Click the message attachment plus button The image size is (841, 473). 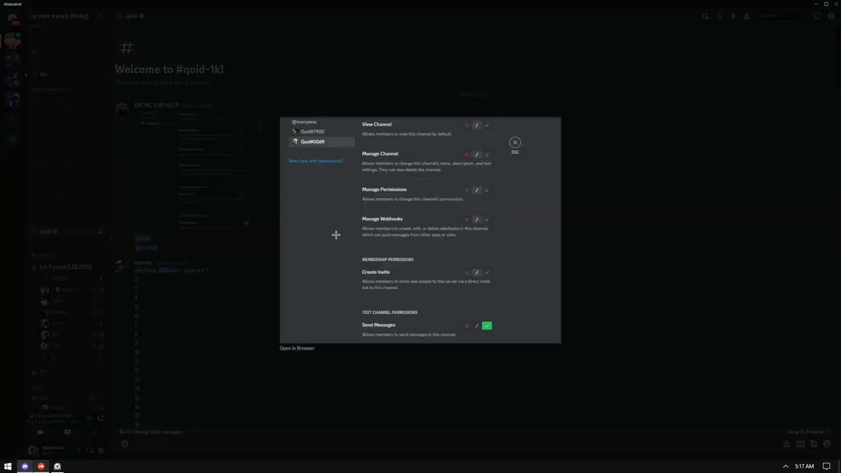[x=125, y=444]
